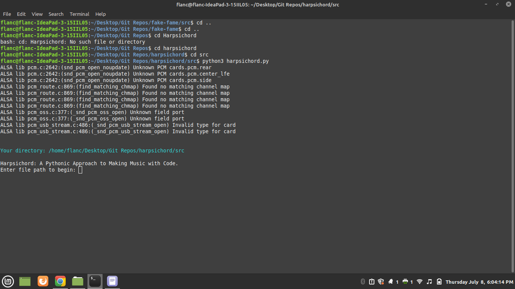Click the notification count next to the bell

click(x=397, y=282)
